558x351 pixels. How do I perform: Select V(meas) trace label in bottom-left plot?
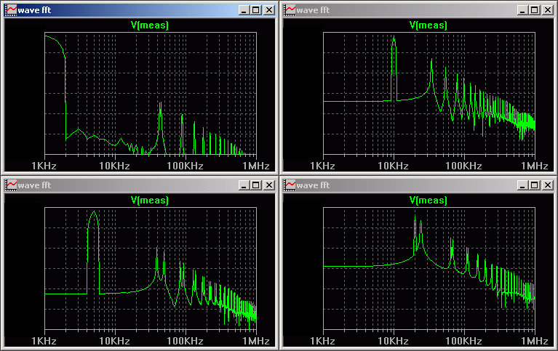[150, 201]
